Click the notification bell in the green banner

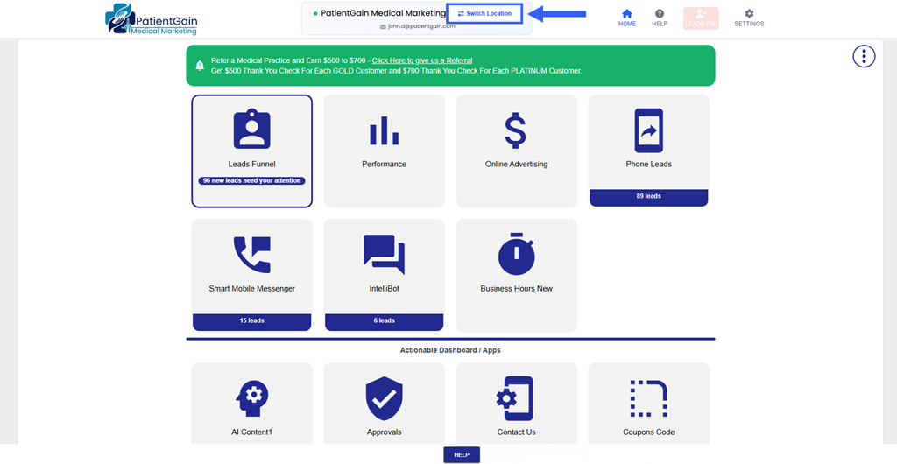(x=200, y=65)
